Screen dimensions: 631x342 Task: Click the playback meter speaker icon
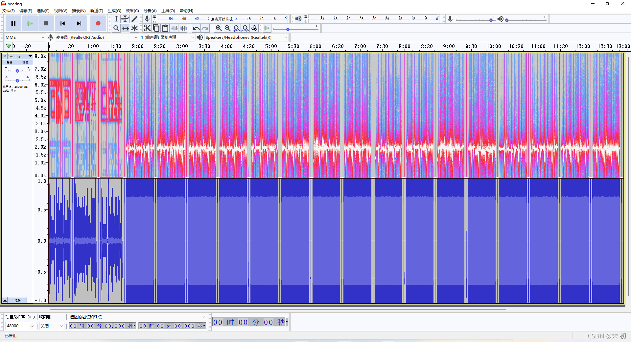pyautogui.click(x=298, y=19)
